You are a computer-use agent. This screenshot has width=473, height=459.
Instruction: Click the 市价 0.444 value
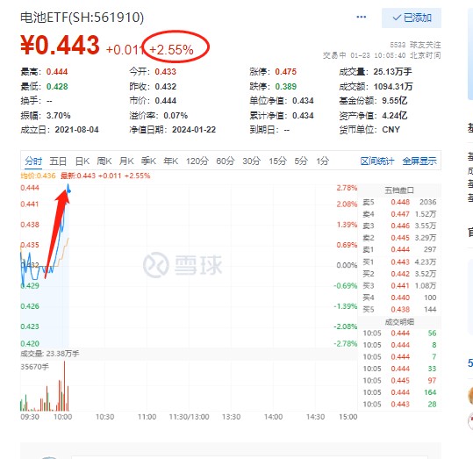[x=165, y=101]
